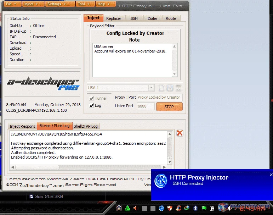Open the Settings menu
The width and height of the screenshot is (273, 215).
click(x=60, y=4)
